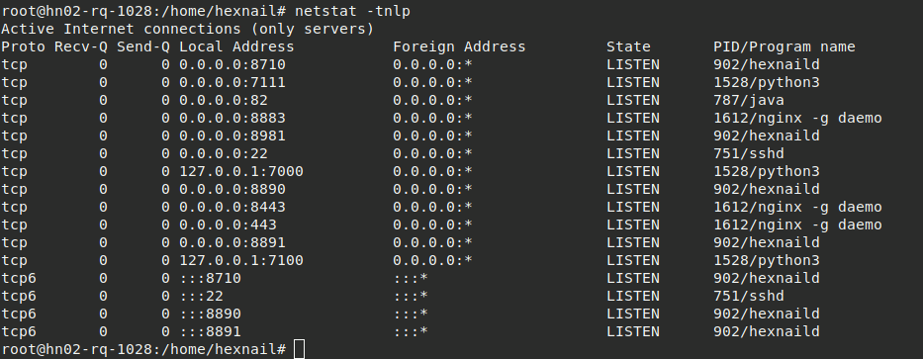
Task: Click the State column header
Action: [x=628, y=47]
